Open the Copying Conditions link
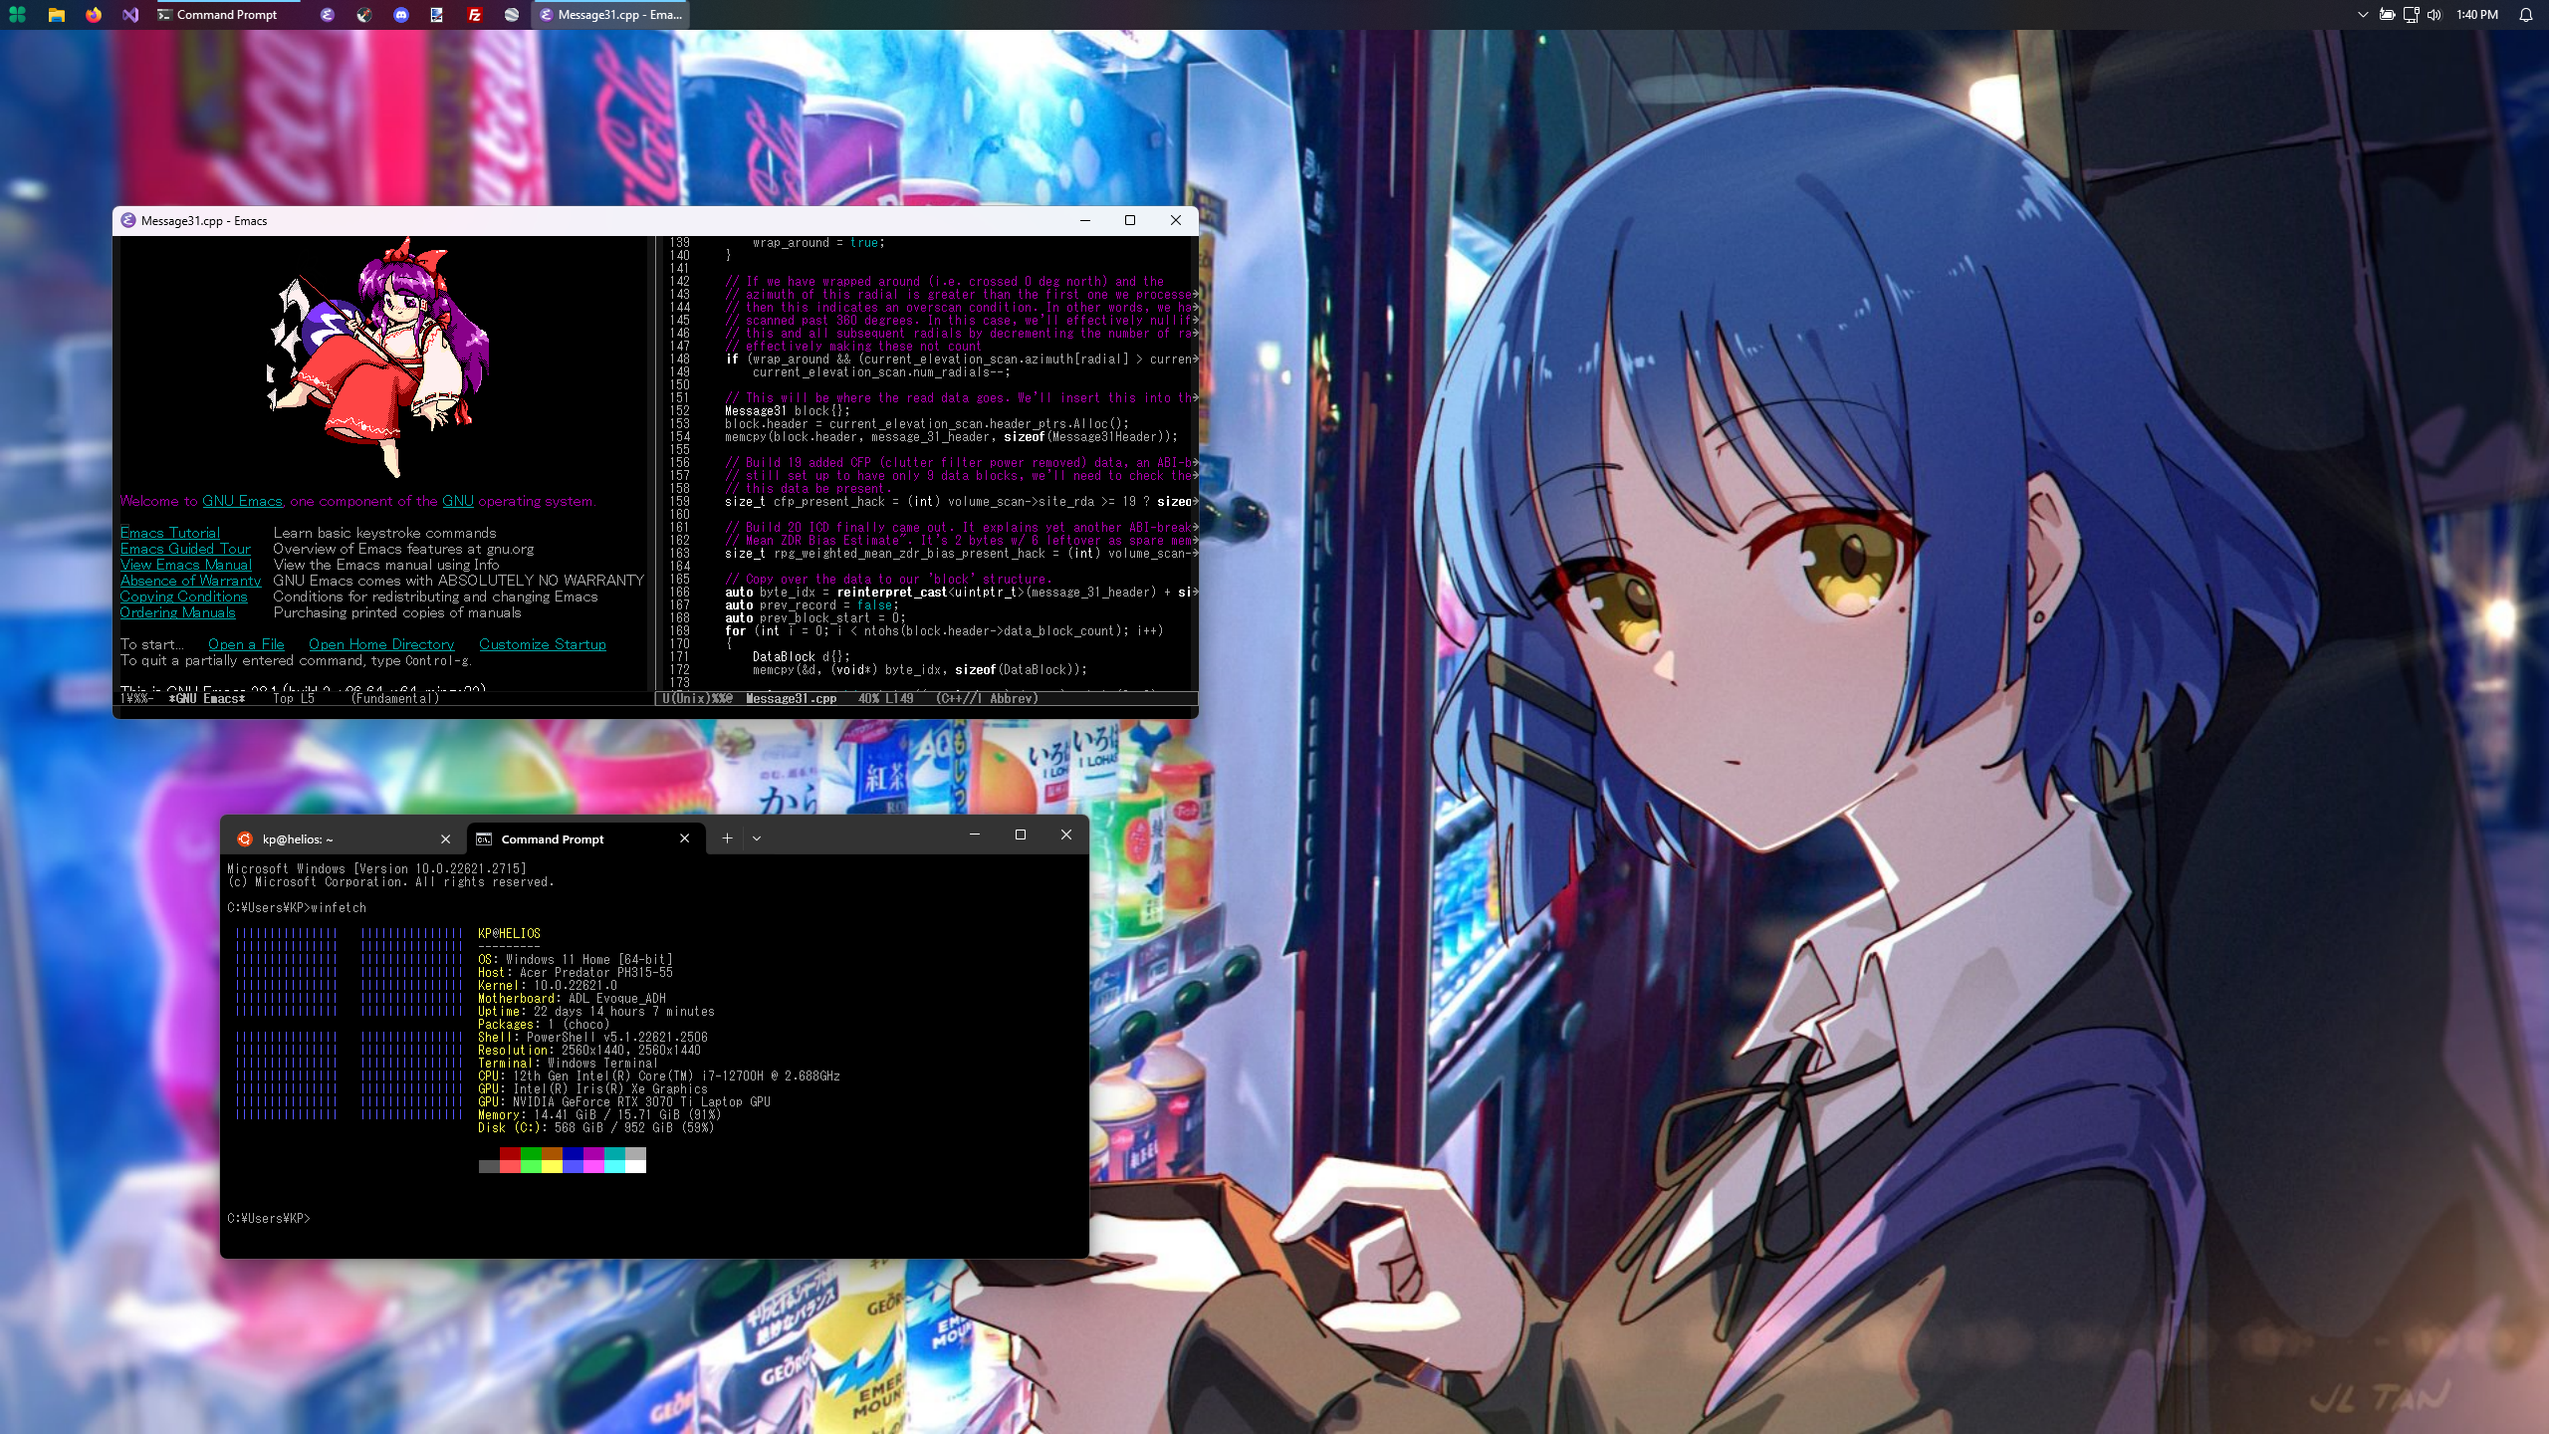The image size is (2549, 1434). [x=183, y=597]
